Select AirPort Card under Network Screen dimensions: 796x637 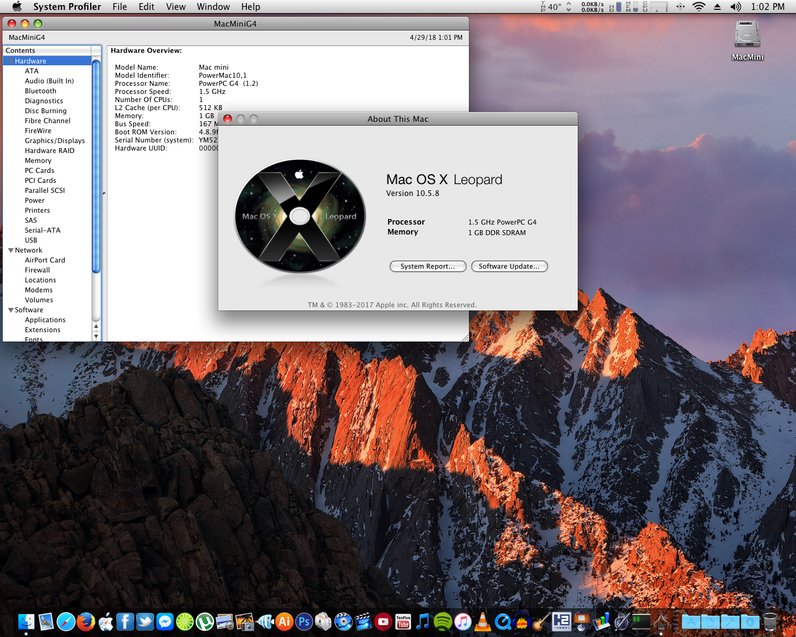click(x=45, y=260)
